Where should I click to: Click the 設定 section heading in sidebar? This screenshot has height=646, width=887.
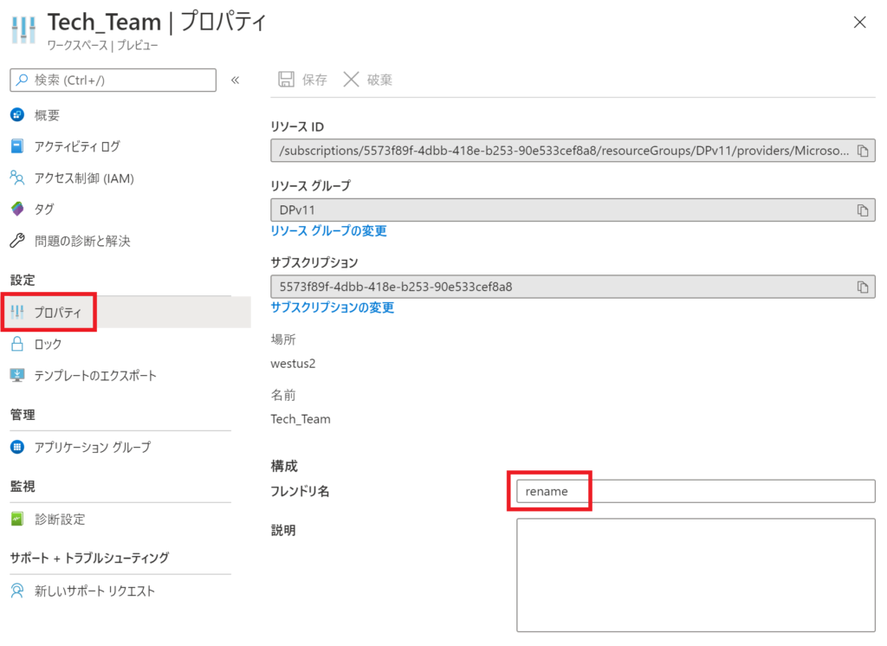pos(23,280)
